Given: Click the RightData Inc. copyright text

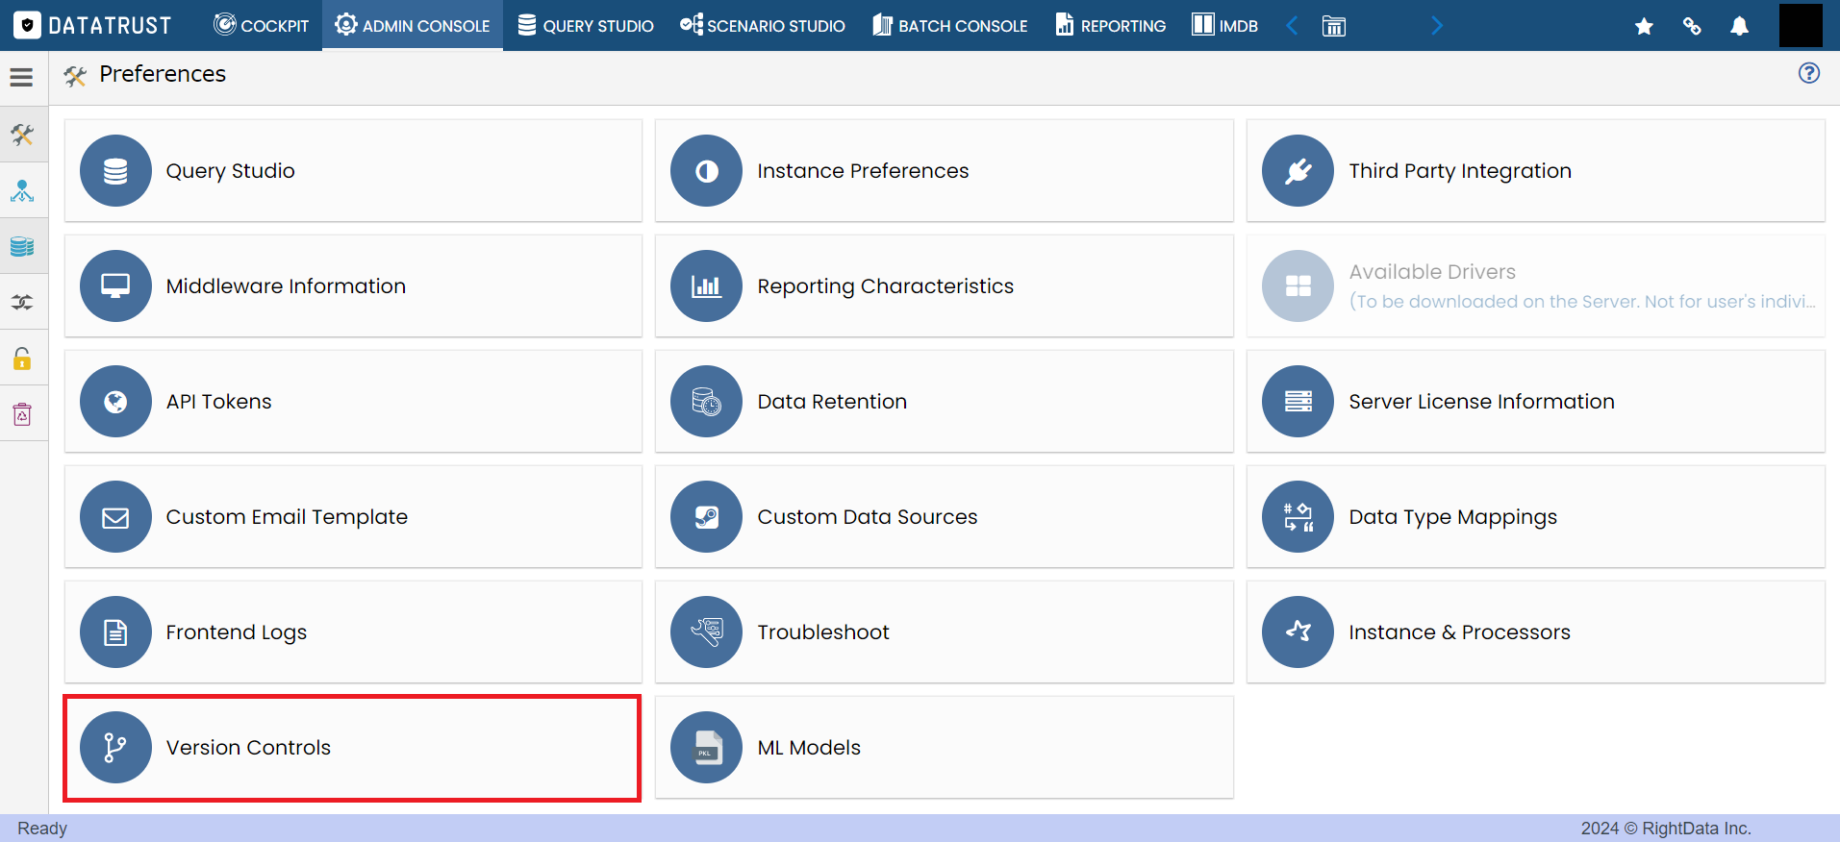Looking at the screenshot, I should click(1666, 829).
